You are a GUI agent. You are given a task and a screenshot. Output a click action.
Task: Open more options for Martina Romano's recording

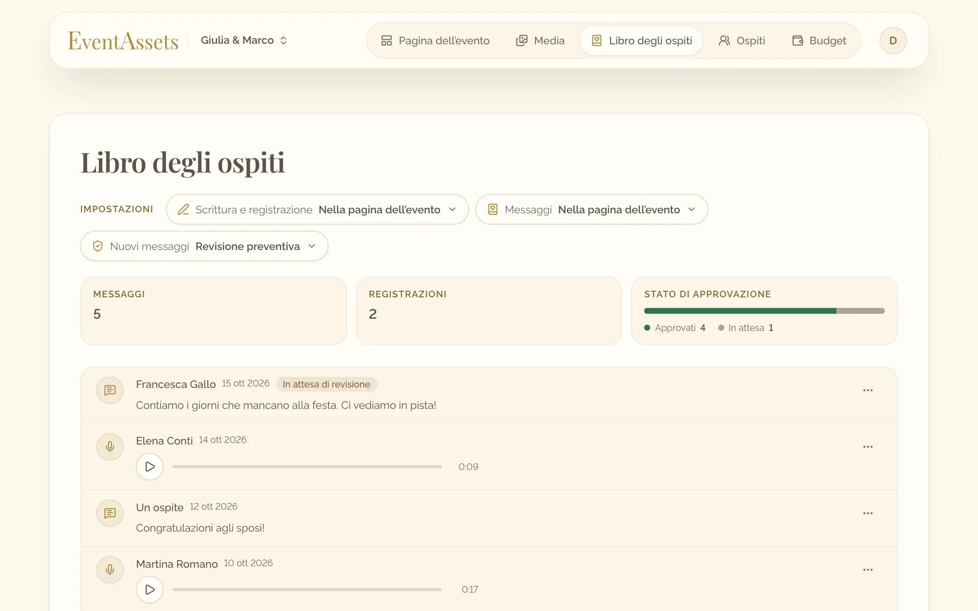pos(868,570)
